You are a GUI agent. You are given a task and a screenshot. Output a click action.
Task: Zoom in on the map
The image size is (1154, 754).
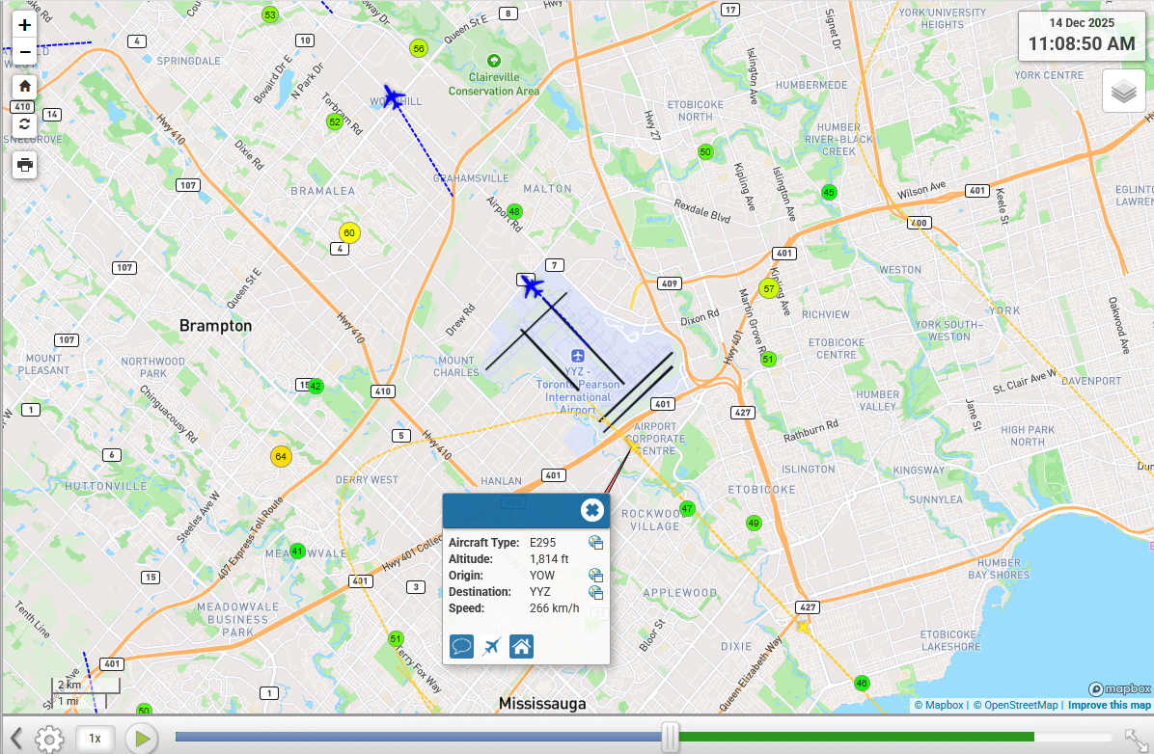(x=25, y=26)
